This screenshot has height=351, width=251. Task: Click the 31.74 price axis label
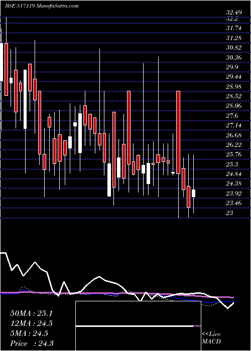tap(234, 28)
